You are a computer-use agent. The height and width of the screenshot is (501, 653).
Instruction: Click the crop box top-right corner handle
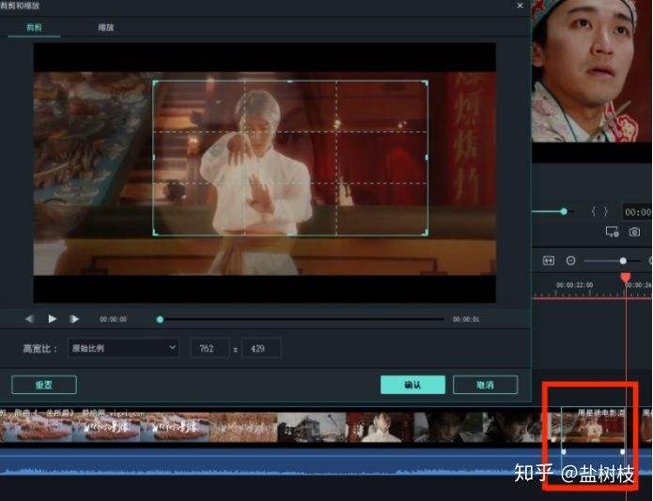click(426, 83)
